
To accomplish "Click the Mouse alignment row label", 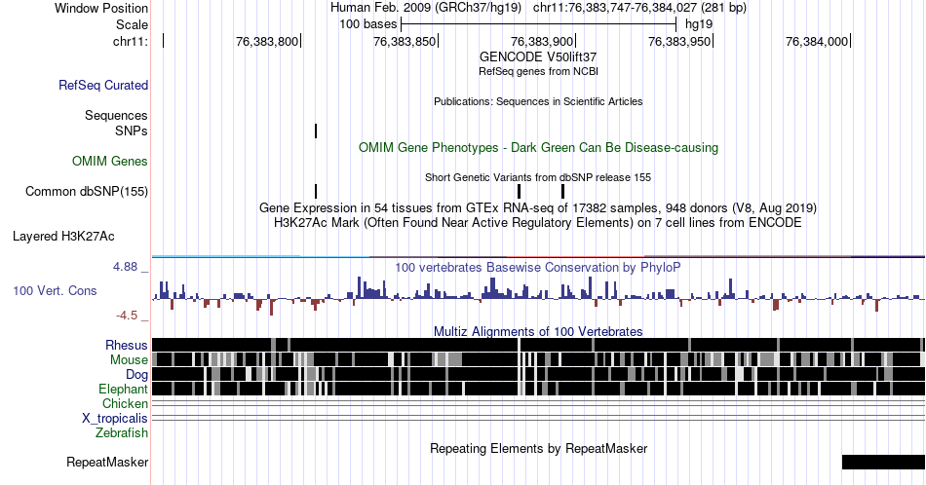I will (x=129, y=360).
